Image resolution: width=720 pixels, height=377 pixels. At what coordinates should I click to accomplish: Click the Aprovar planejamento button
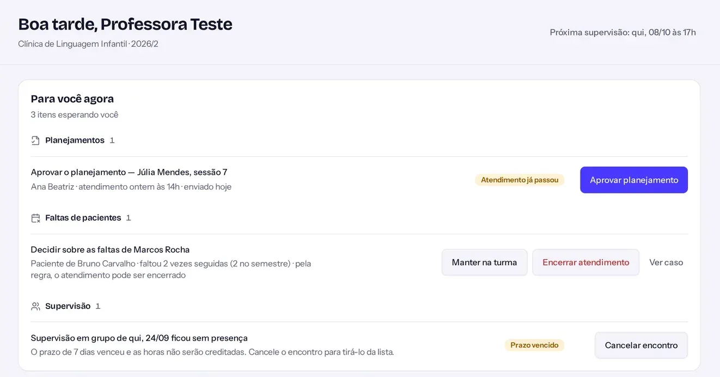tap(634, 180)
